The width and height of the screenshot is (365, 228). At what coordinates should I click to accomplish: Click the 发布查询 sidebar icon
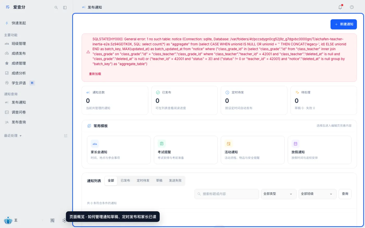pos(7,122)
